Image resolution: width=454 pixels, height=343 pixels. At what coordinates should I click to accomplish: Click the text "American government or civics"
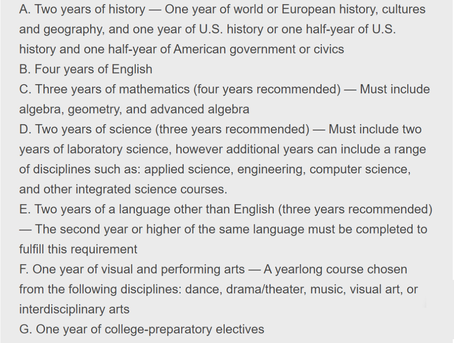[x=259, y=49]
